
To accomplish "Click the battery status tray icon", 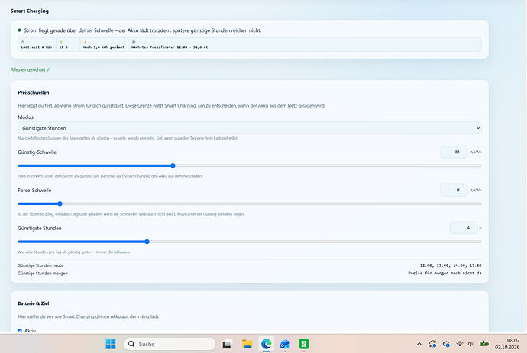I will pyautogui.click(x=484, y=343).
